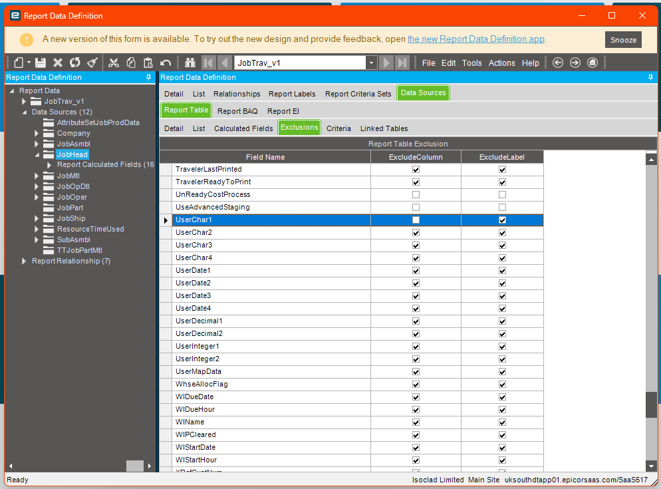
Task: Switch to the Report BAQ tab
Action: [237, 111]
